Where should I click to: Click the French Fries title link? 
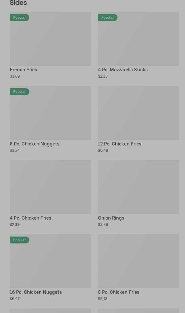pos(23,70)
